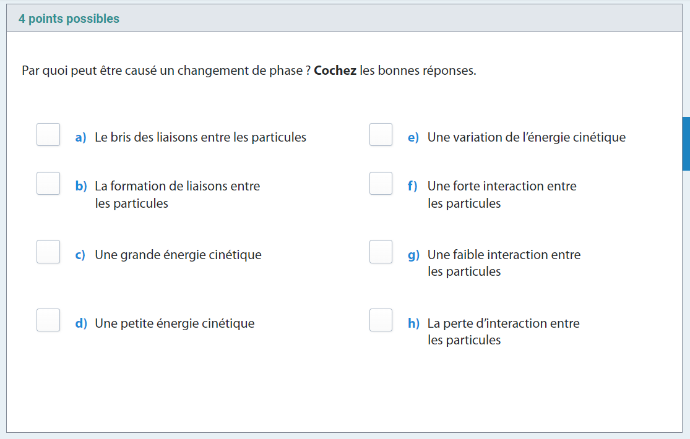The width and height of the screenshot is (690, 439).
Task: Tick the checkbox beside option f)
Action: [381, 184]
